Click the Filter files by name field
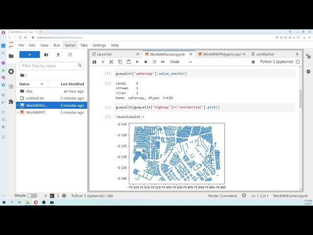The image size is (313, 235). click(51, 66)
